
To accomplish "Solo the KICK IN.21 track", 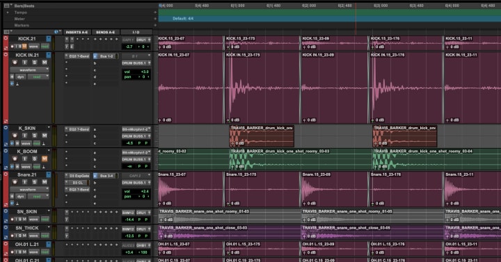I will pos(35,63).
